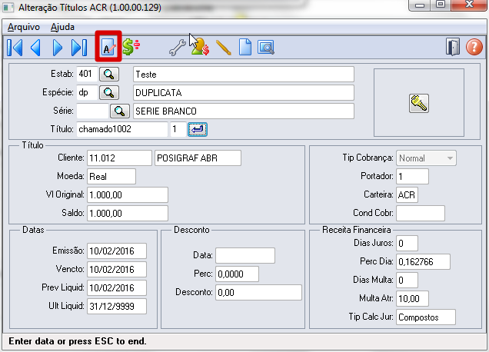
Task: Click the yellow key button
Action: pos(419,103)
